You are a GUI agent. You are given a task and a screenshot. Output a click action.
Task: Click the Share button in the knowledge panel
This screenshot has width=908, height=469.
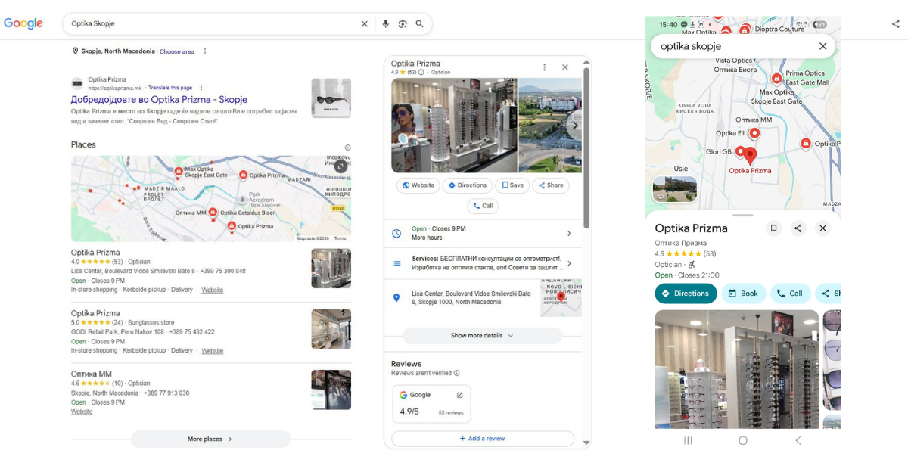coord(551,185)
